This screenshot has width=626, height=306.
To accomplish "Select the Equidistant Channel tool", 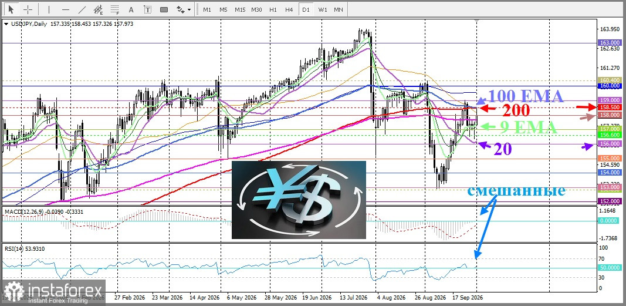I will (x=99, y=9).
